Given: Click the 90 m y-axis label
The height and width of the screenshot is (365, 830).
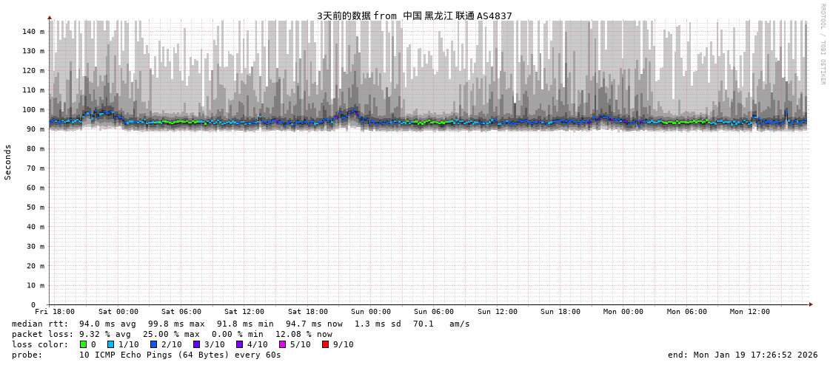Looking at the screenshot, I should pos(36,129).
